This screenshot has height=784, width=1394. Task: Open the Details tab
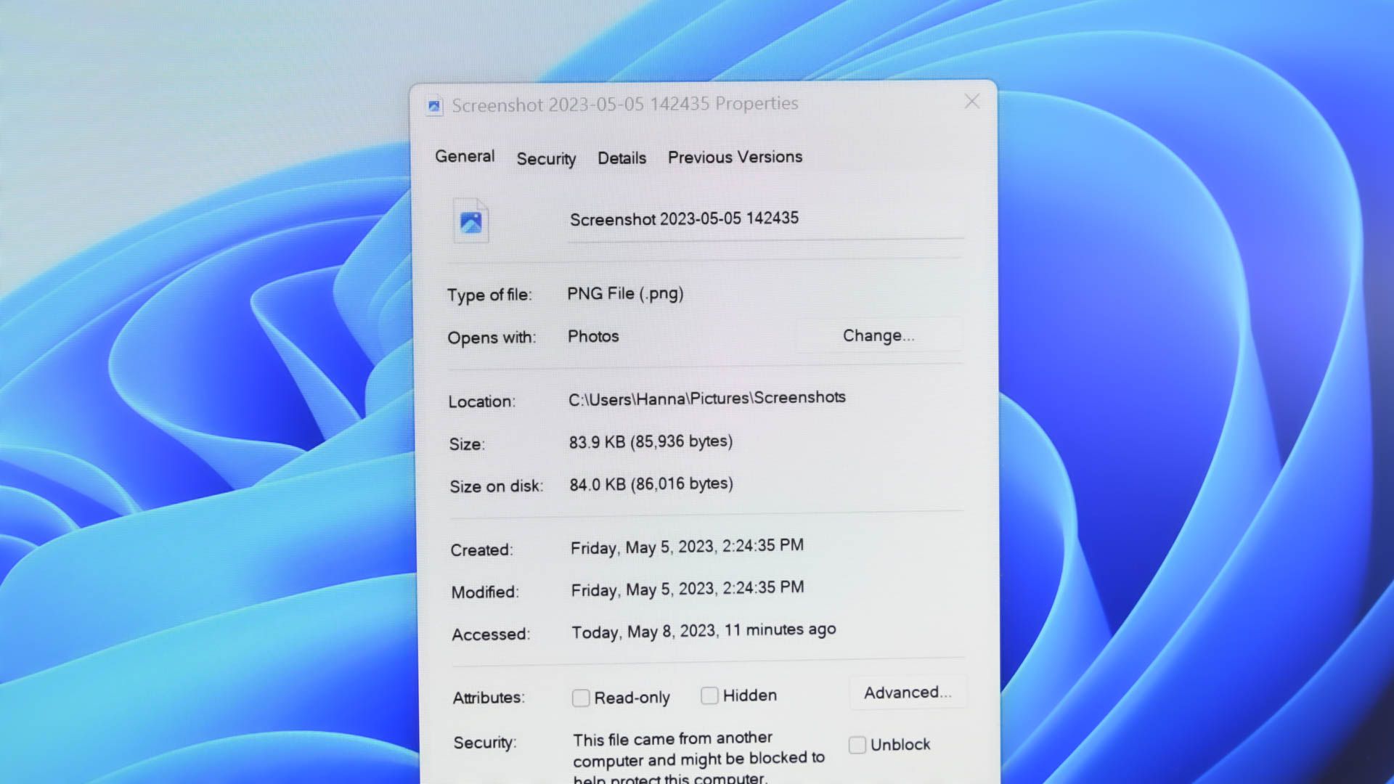click(621, 158)
